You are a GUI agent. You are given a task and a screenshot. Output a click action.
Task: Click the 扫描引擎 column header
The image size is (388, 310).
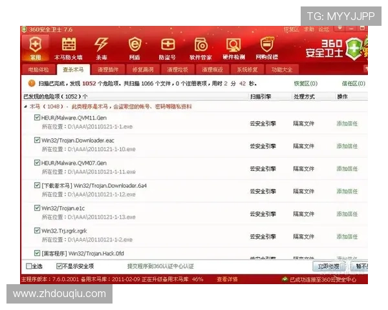261,96
